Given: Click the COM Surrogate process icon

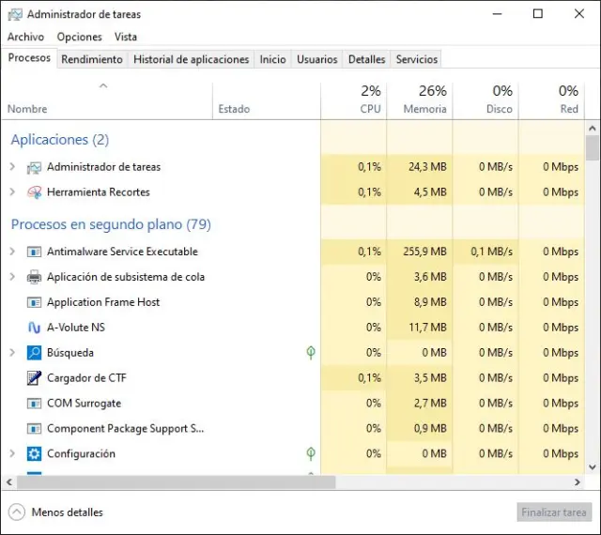Looking at the screenshot, I should click(x=35, y=404).
